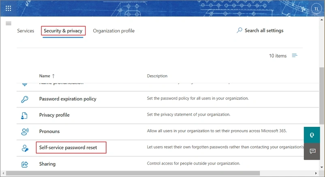Open the list filter options icon
This screenshot has width=325, height=177.
(295, 55)
